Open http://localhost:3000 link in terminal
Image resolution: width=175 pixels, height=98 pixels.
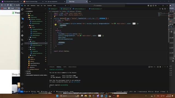pyautogui.click(x=69, y=76)
